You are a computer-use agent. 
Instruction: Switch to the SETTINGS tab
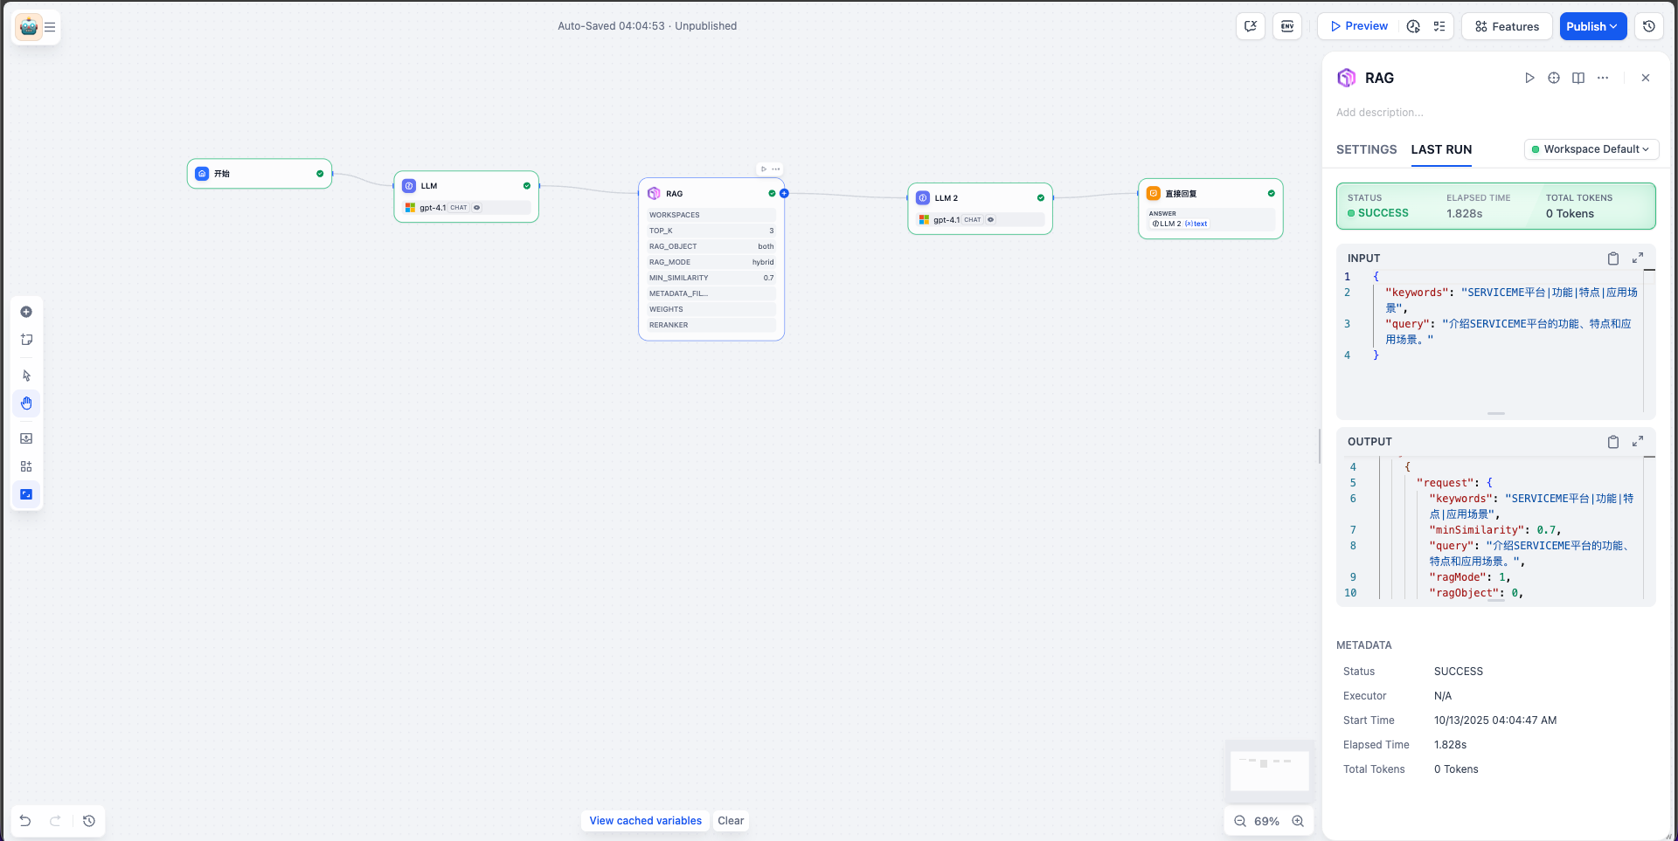pos(1366,149)
